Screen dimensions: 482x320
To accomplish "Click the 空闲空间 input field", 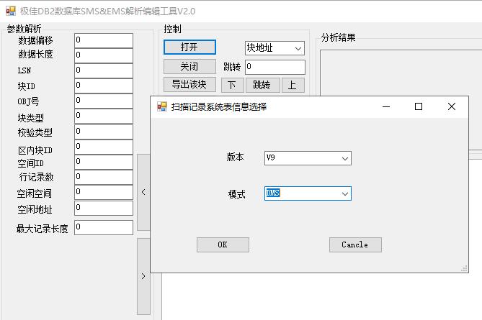I will pos(104,193).
